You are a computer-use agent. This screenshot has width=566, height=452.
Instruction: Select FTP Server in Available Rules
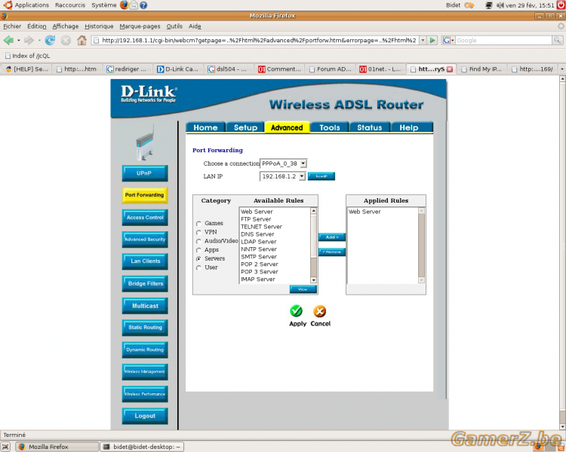pos(256,219)
